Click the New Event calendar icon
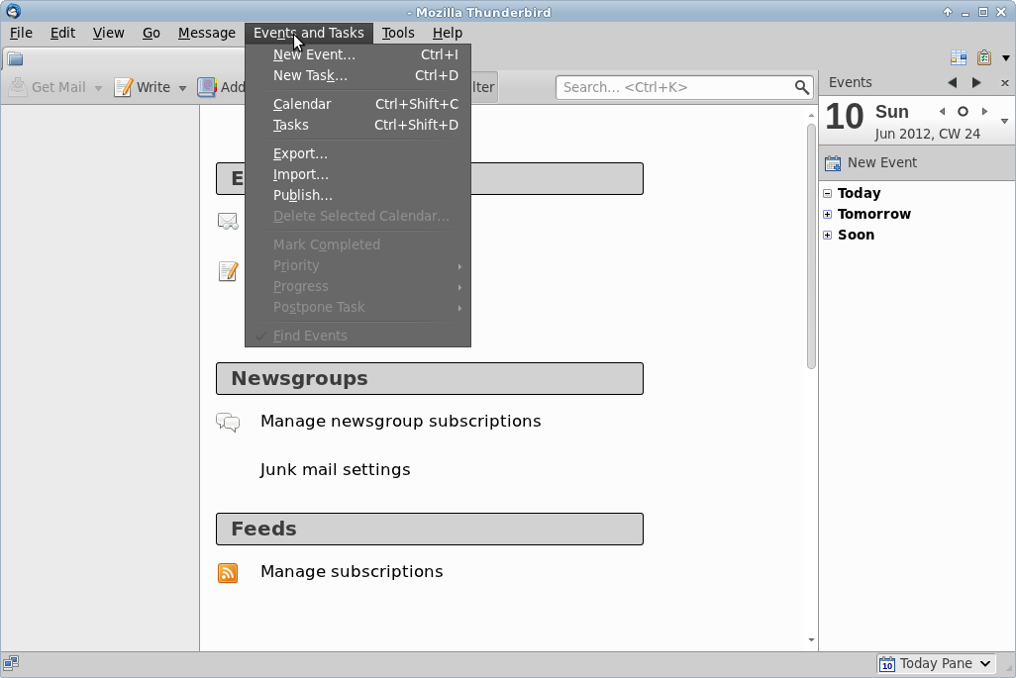1016x678 pixels. tap(833, 162)
